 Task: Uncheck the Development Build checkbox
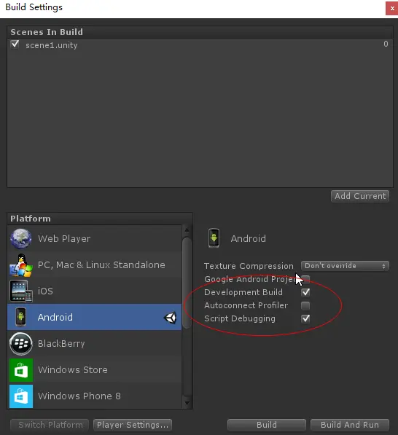pos(305,292)
